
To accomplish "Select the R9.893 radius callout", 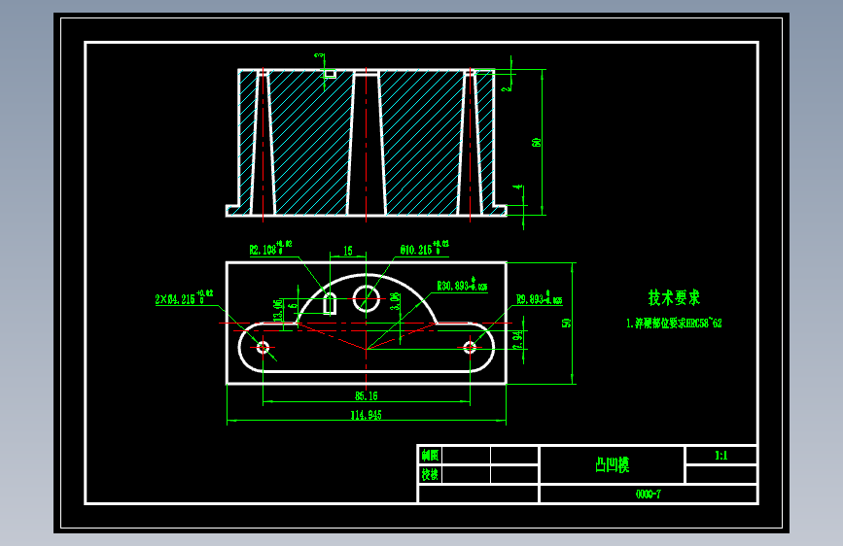I will click(x=539, y=299).
